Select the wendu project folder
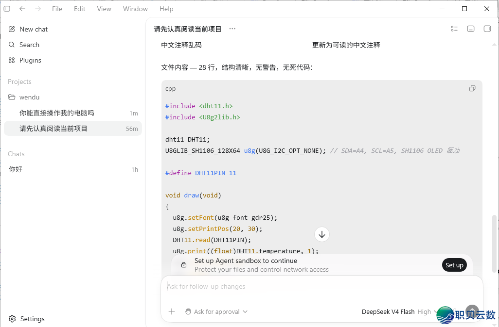The image size is (499, 327). (x=73, y=97)
